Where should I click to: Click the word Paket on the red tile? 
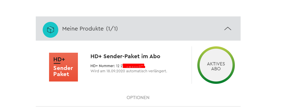click(x=61, y=74)
